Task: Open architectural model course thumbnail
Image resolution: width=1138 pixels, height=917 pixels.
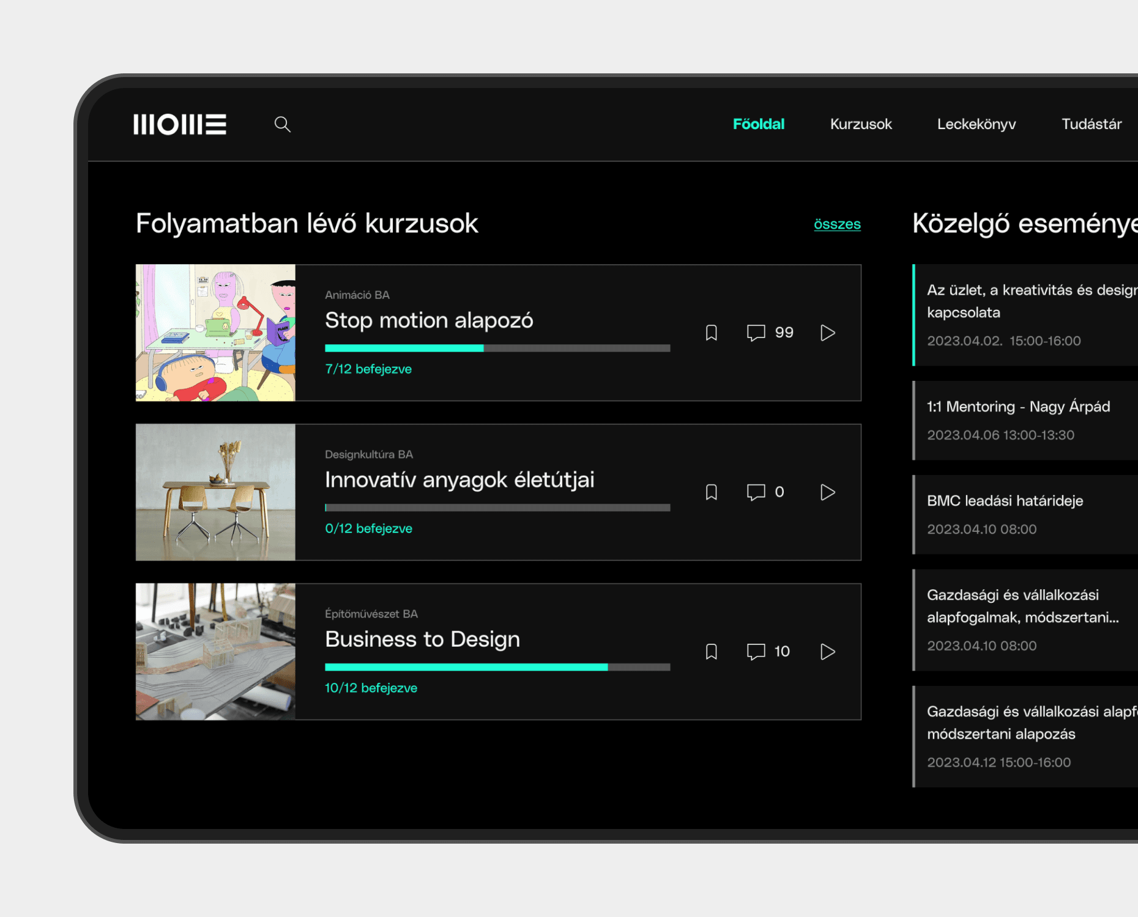Action: click(215, 652)
